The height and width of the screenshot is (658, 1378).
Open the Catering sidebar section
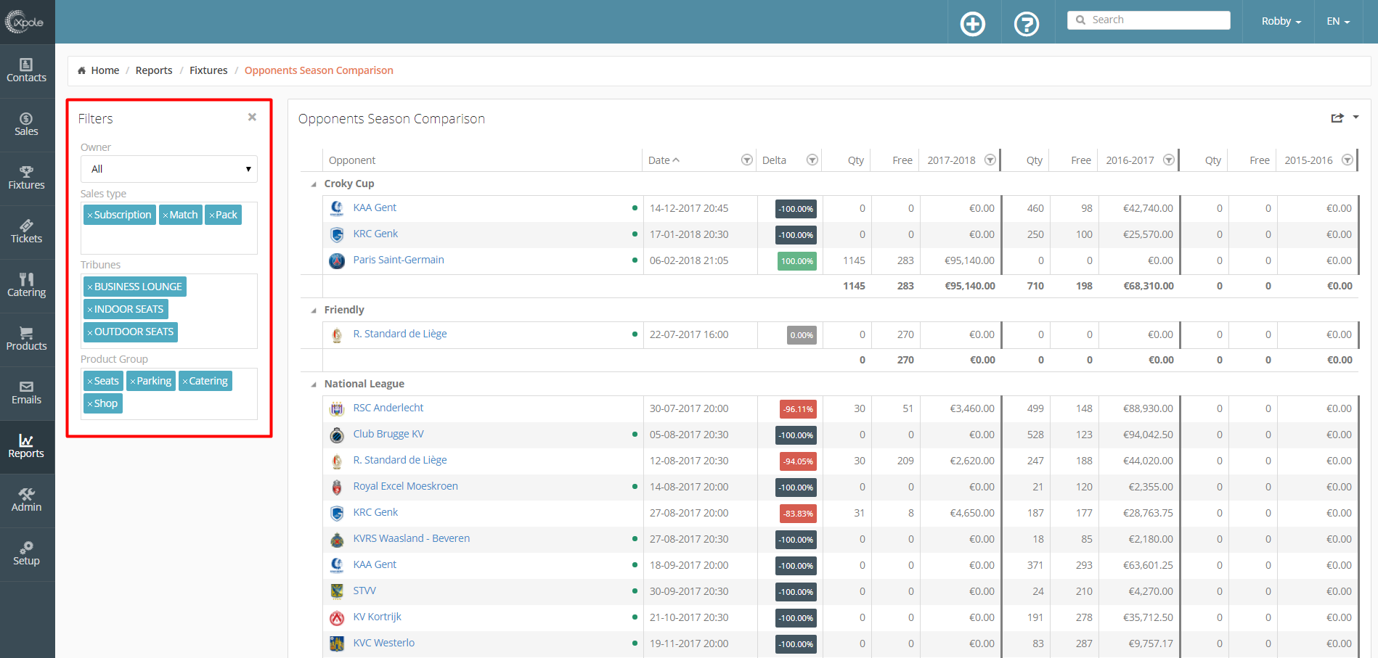(27, 286)
